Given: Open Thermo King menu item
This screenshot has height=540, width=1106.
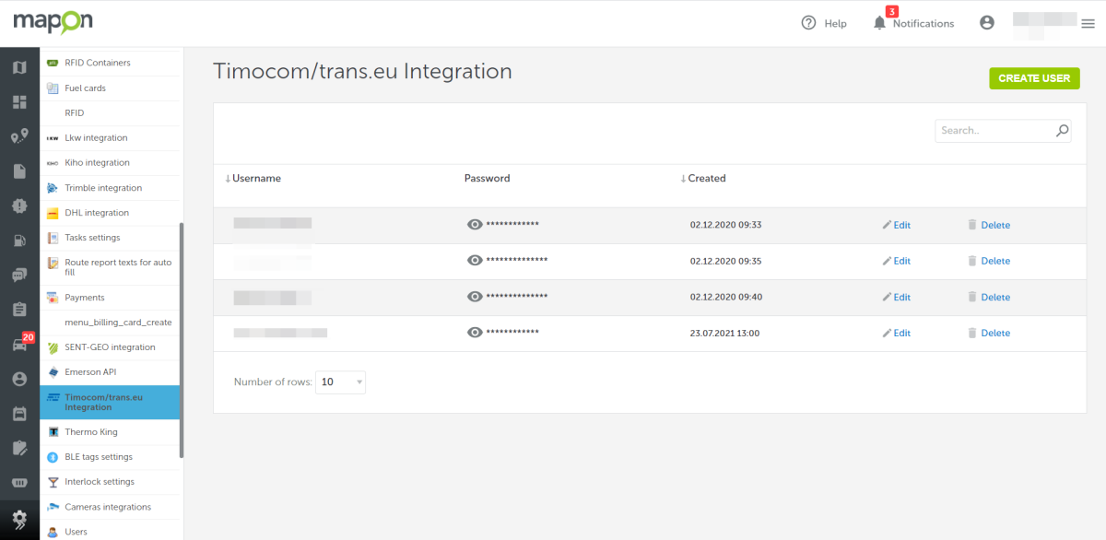Looking at the screenshot, I should (x=91, y=432).
